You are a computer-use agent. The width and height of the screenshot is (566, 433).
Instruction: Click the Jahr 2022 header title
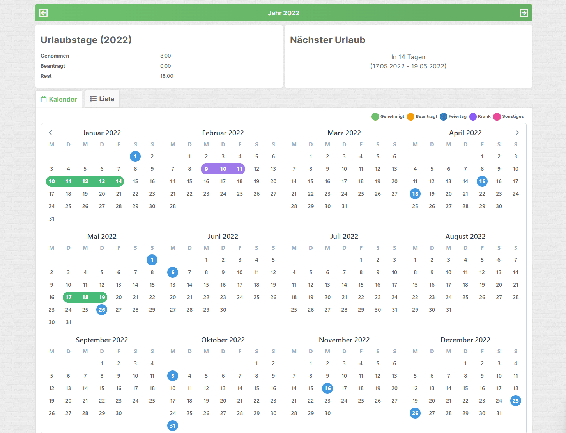(283, 13)
